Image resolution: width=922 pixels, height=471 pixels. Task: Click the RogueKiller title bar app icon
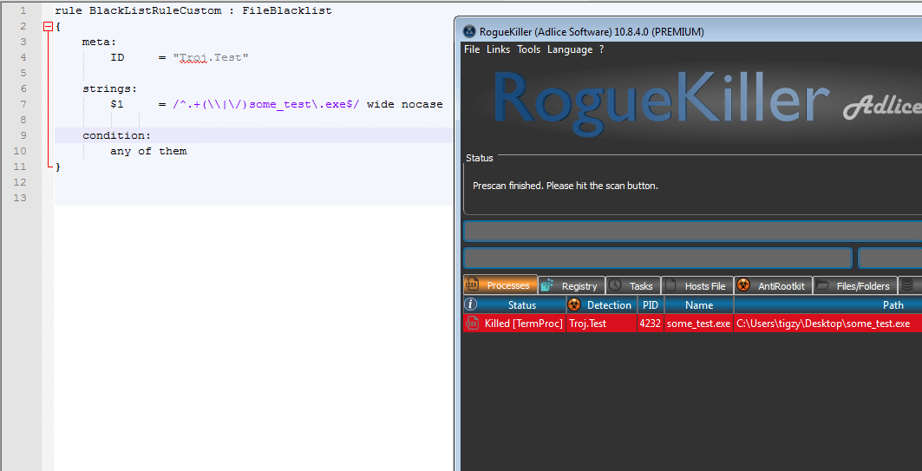point(469,32)
